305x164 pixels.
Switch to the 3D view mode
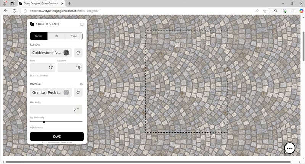[x=56, y=36]
